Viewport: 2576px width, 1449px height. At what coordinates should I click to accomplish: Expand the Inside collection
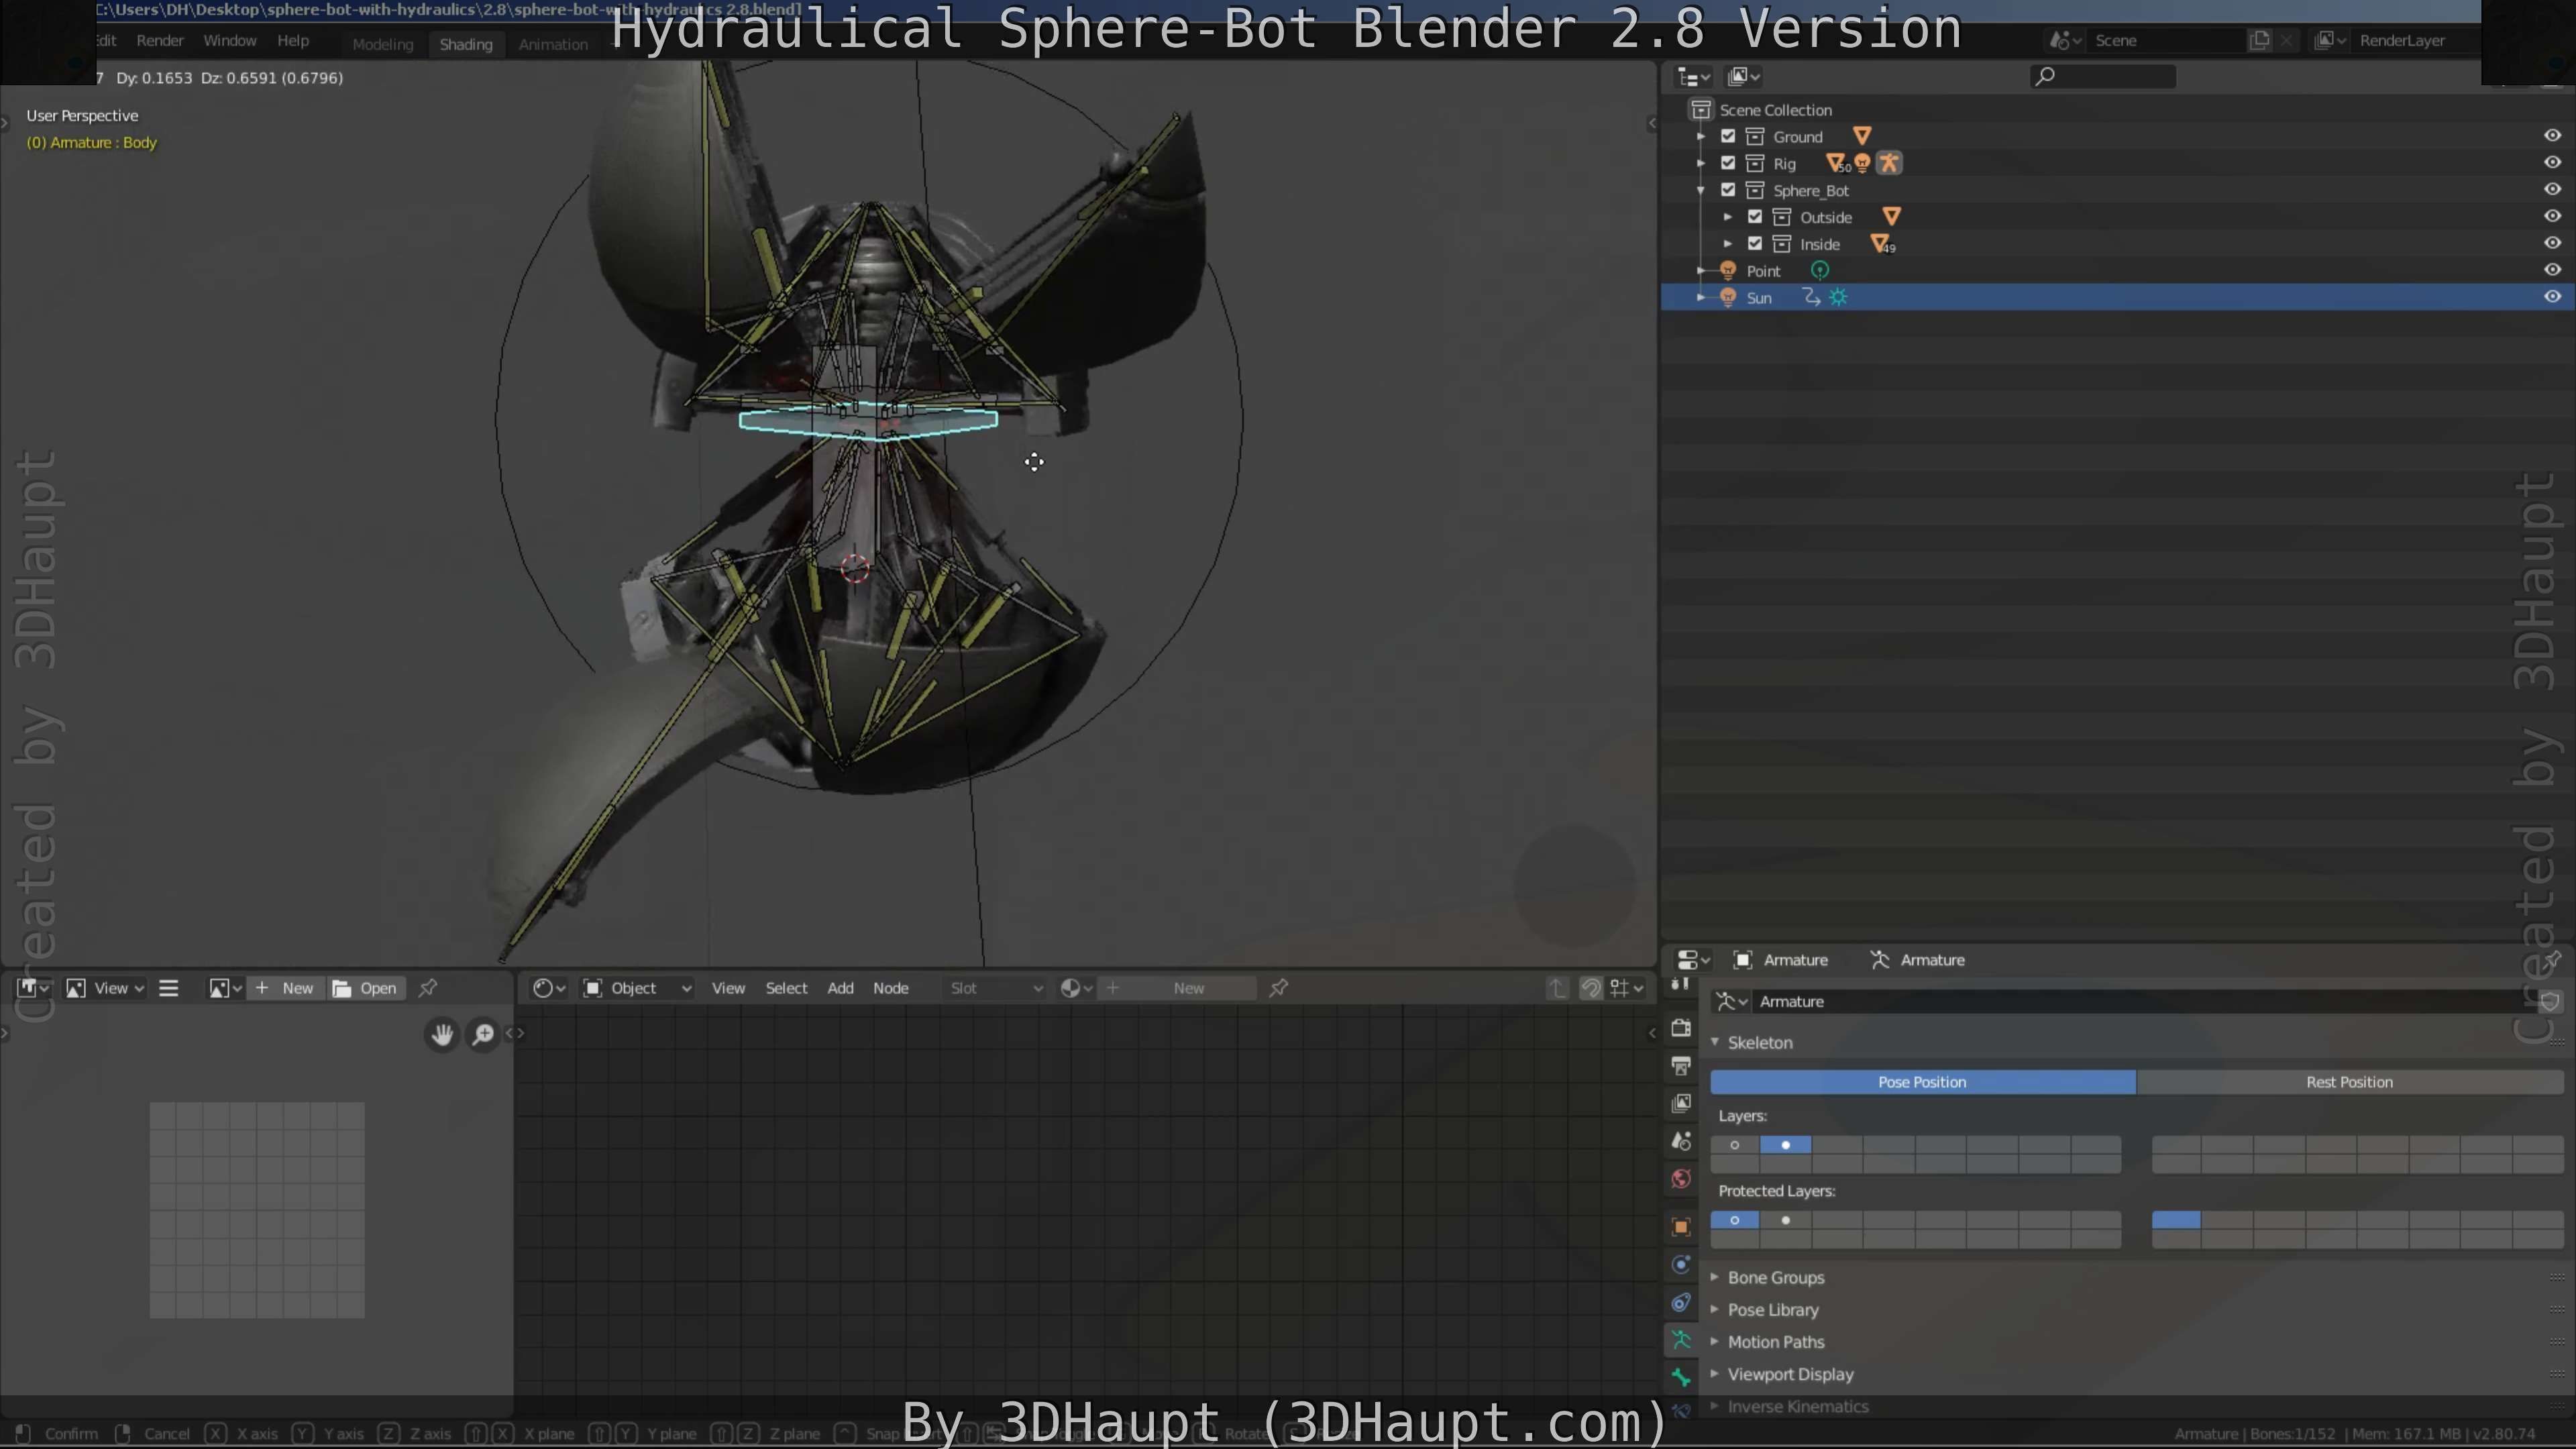coord(1728,244)
